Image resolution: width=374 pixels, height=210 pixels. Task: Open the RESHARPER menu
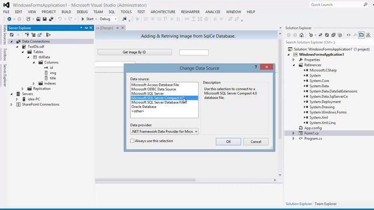pos(190,12)
